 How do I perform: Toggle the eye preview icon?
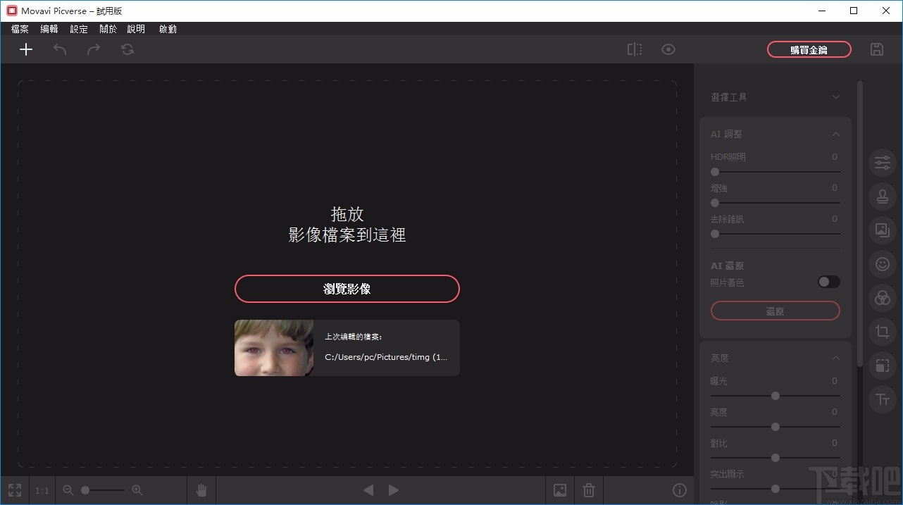click(x=668, y=49)
